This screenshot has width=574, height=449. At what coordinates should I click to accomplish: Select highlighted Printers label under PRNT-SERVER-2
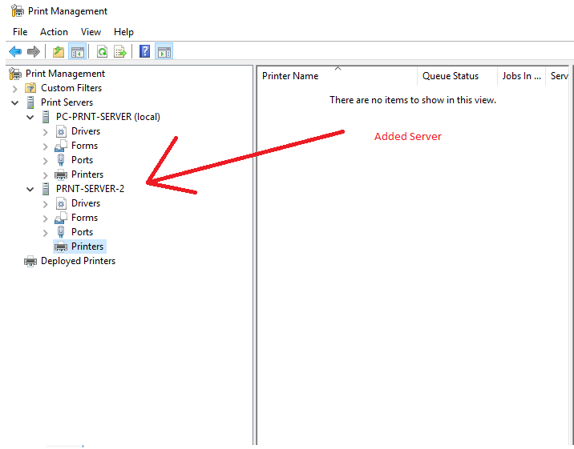click(87, 247)
